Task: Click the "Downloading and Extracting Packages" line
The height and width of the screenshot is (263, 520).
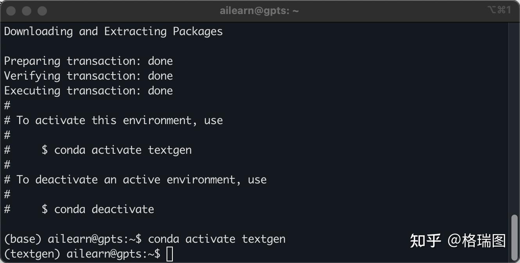Action: (x=113, y=32)
